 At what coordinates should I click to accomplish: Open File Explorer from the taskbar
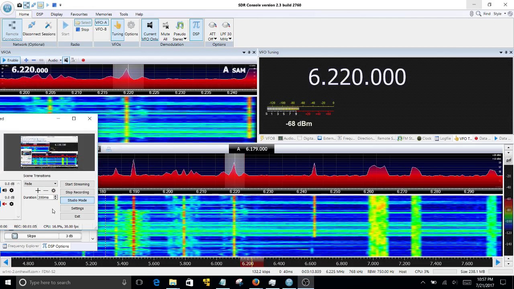173,282
